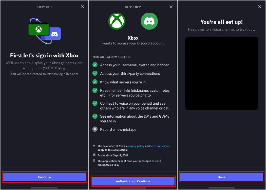Select the Step 1 of 2 header
The width and height of the screenshot is (266, 190).
tap(44, 7)
